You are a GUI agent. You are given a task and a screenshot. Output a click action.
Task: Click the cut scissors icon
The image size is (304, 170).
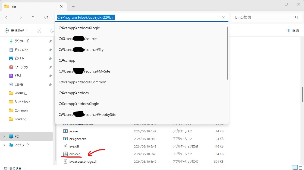pos(39,31)
